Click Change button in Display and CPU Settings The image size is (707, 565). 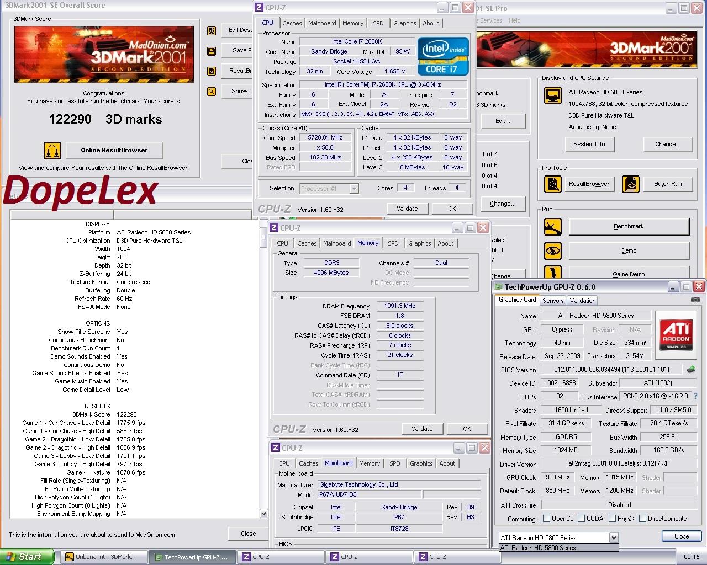click(668, 144)
